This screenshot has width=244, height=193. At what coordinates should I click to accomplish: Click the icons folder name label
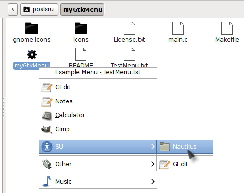pyautogui.click(x=81, y=40)
